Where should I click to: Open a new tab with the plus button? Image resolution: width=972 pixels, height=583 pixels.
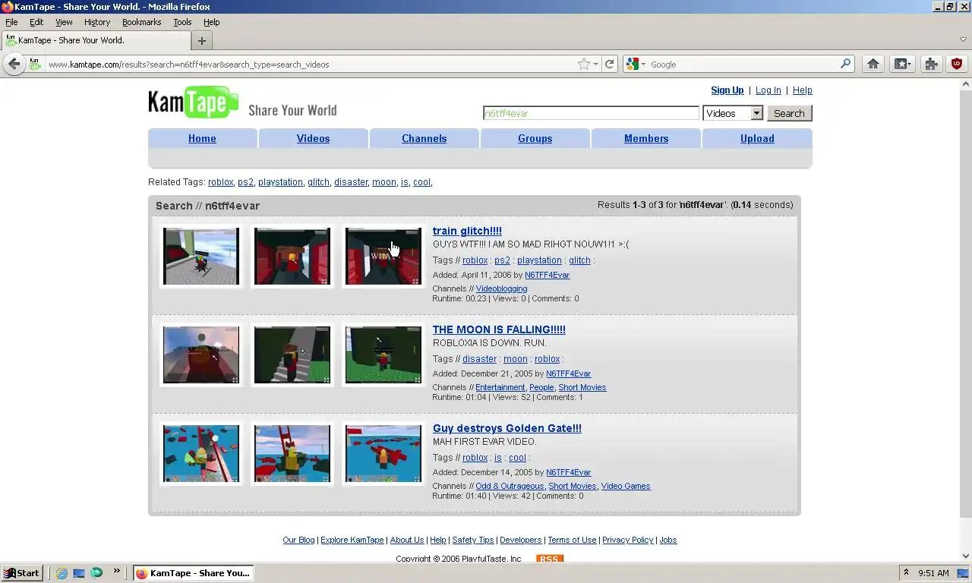click(x=201, y=41)
